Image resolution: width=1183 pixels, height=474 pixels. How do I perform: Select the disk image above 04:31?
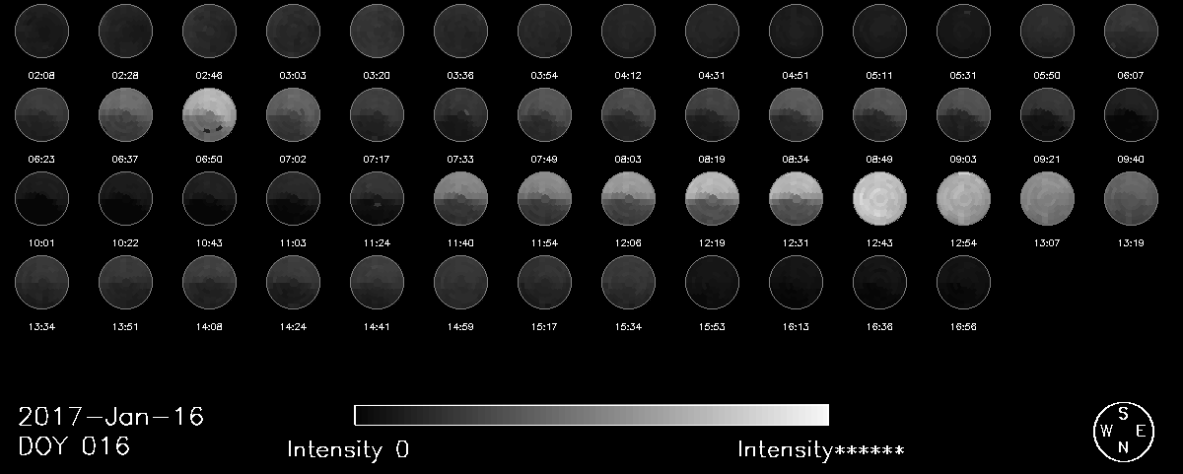pos(712,30)
